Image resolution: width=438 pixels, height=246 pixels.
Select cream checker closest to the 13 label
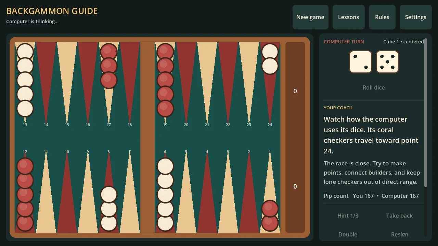(25, 109)
